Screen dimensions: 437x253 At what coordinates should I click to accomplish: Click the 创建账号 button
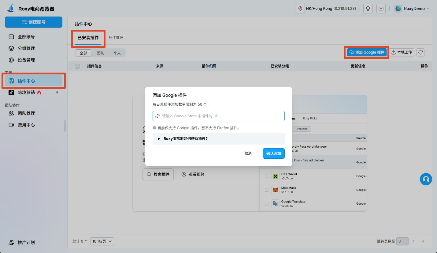point(34,22)
